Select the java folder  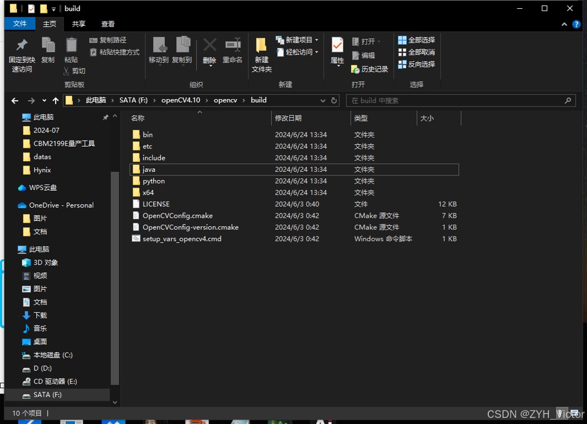click(x=294, y=169)
